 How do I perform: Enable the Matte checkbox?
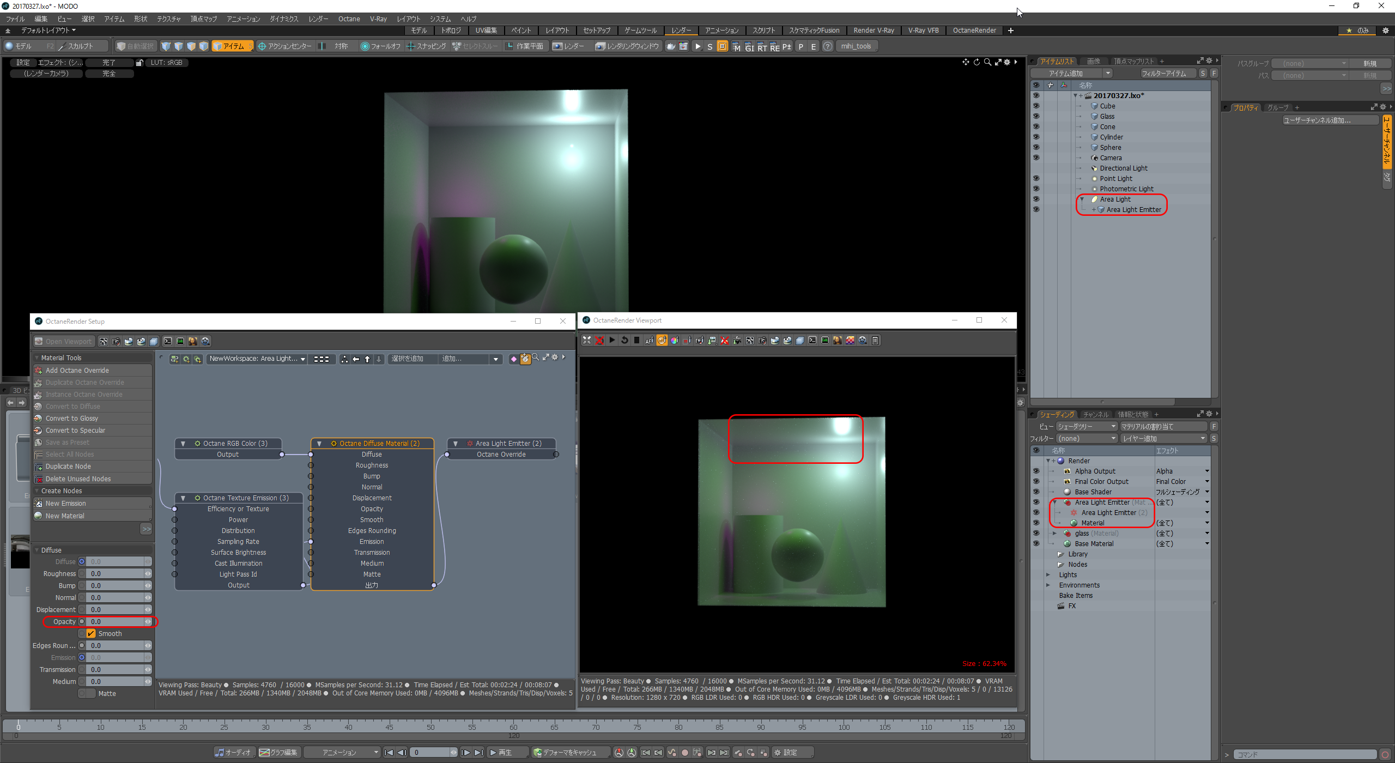[91, 693]
